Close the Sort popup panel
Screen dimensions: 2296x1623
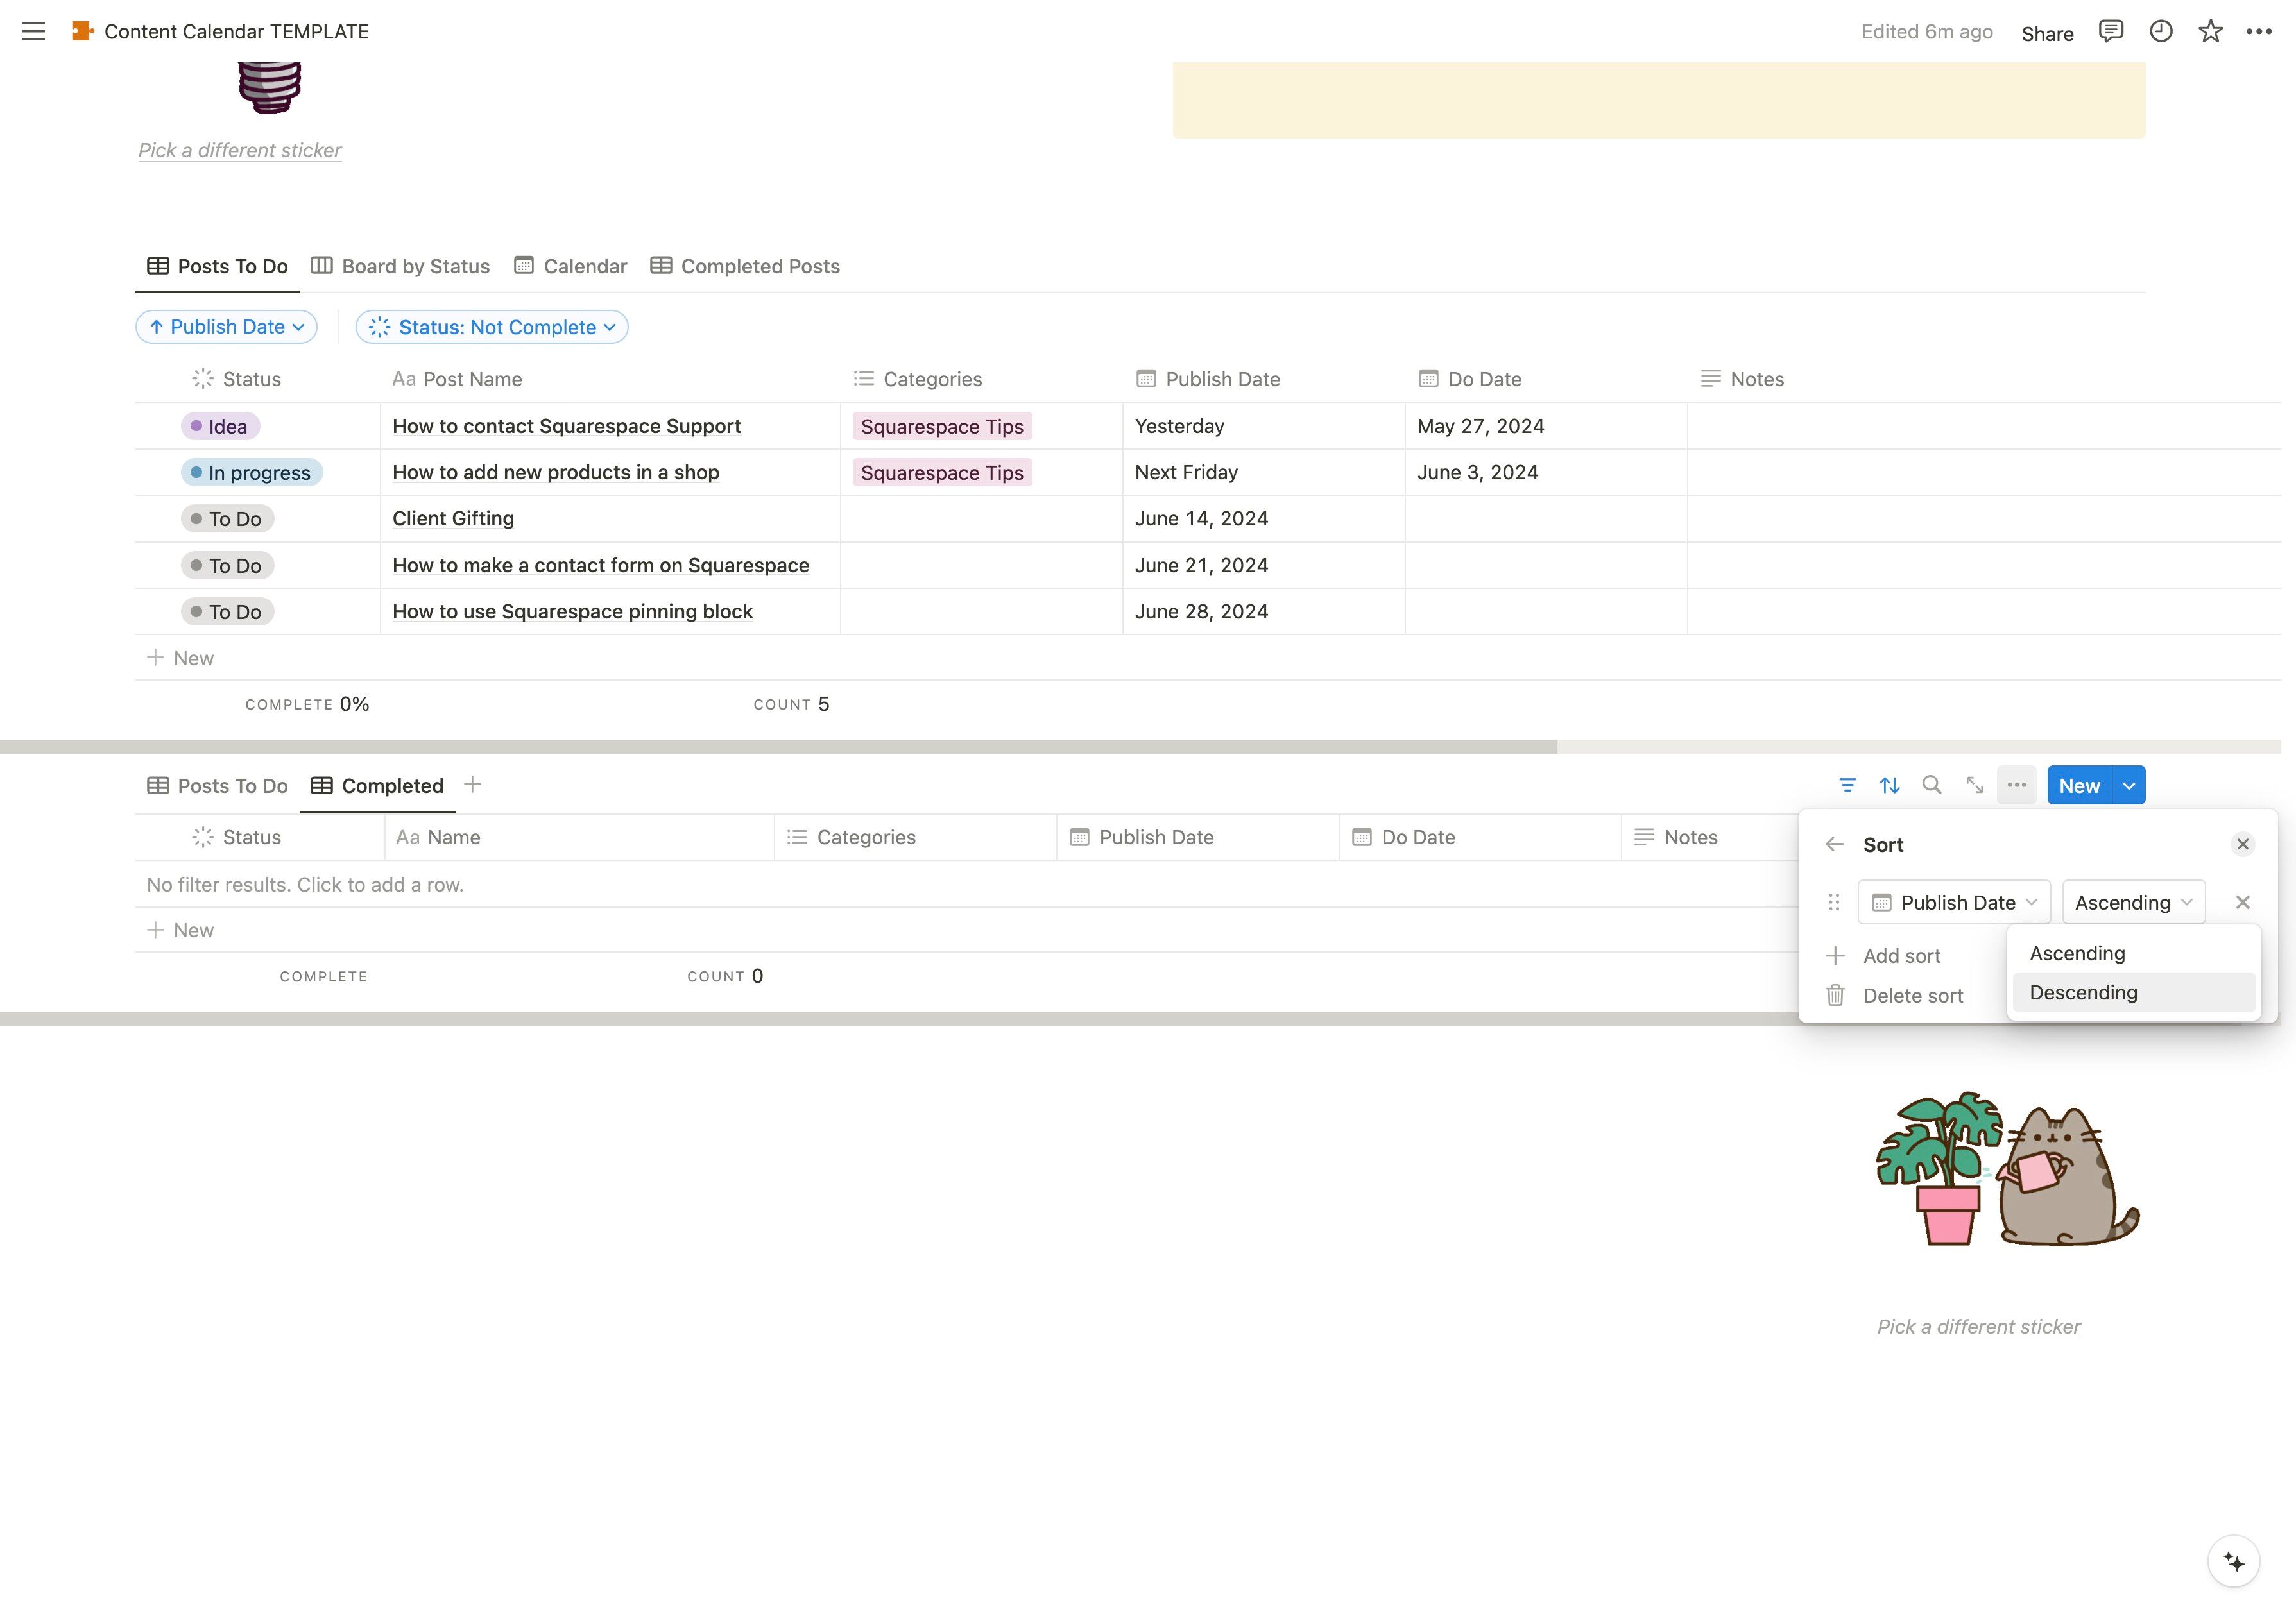point(2242,845)
